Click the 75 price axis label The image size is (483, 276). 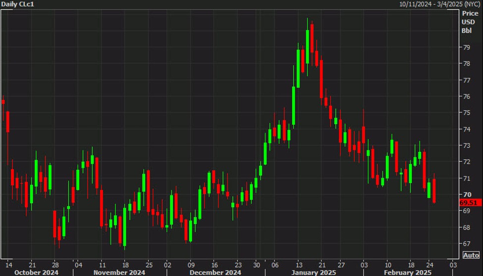pos(466,113)
